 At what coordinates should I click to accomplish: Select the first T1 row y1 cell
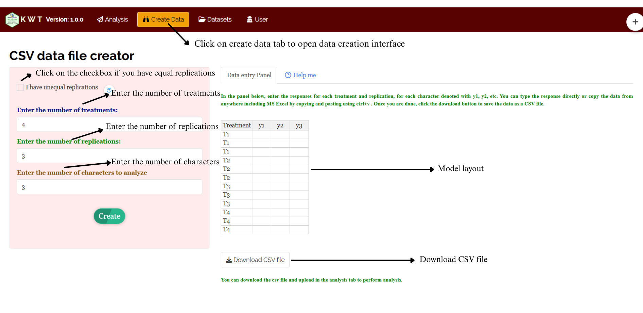point(261,134)
